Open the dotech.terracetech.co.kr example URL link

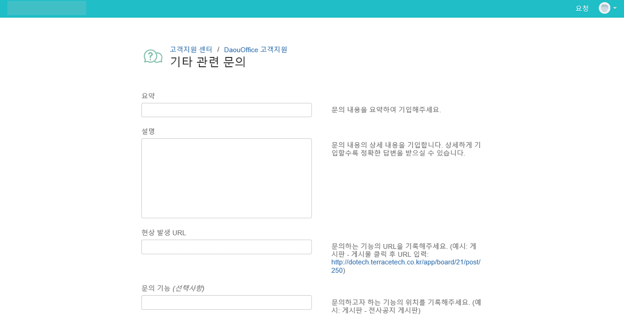pos(406,266)
